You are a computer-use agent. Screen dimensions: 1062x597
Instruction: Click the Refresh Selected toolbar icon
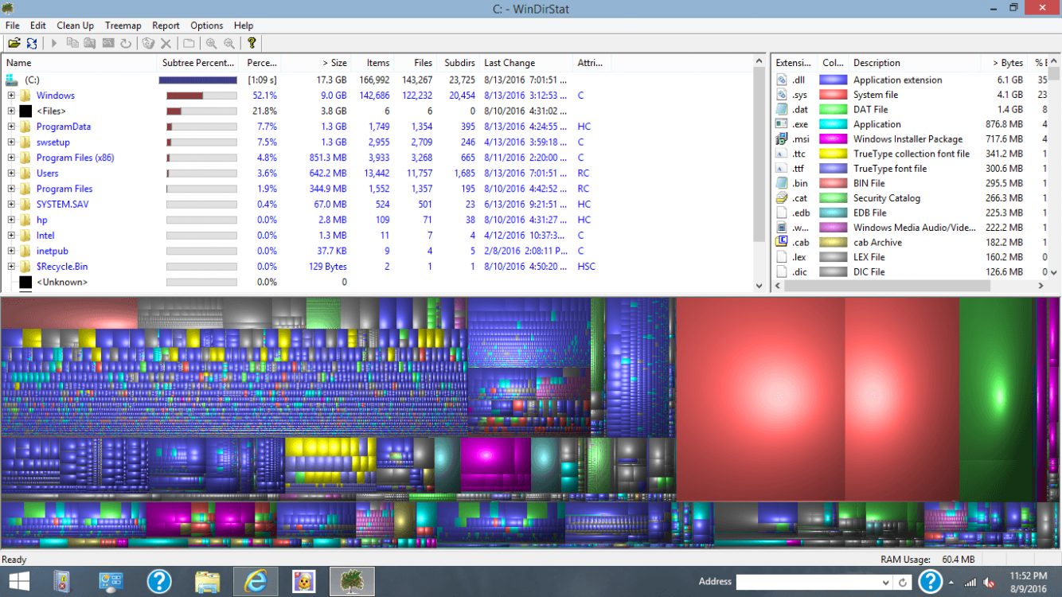pos(126,43)
